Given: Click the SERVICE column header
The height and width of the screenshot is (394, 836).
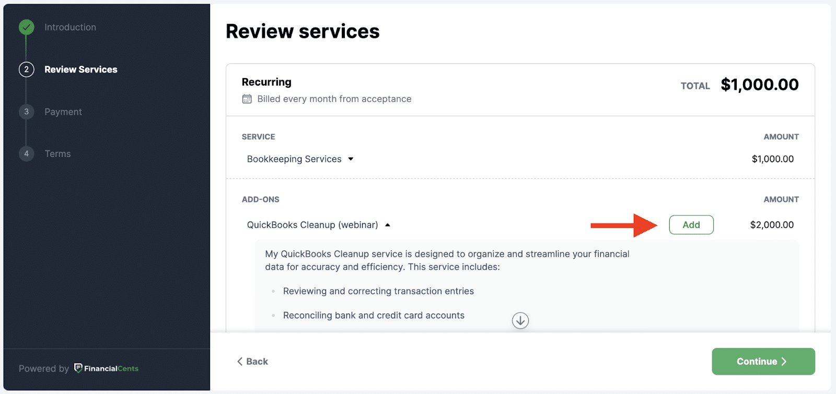Looking at the screenshot, I should click(258, 137).
